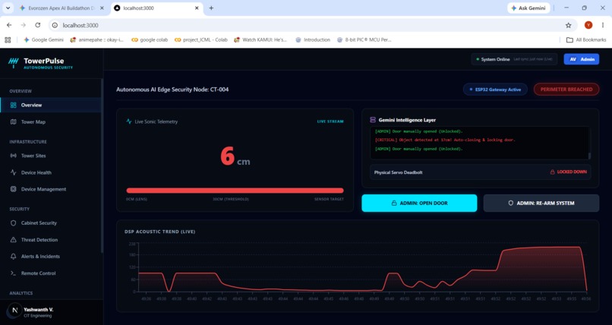This screenshot has height=325, width=612.
Task: Click the Device Management chip icon
Action: (13, 189)
